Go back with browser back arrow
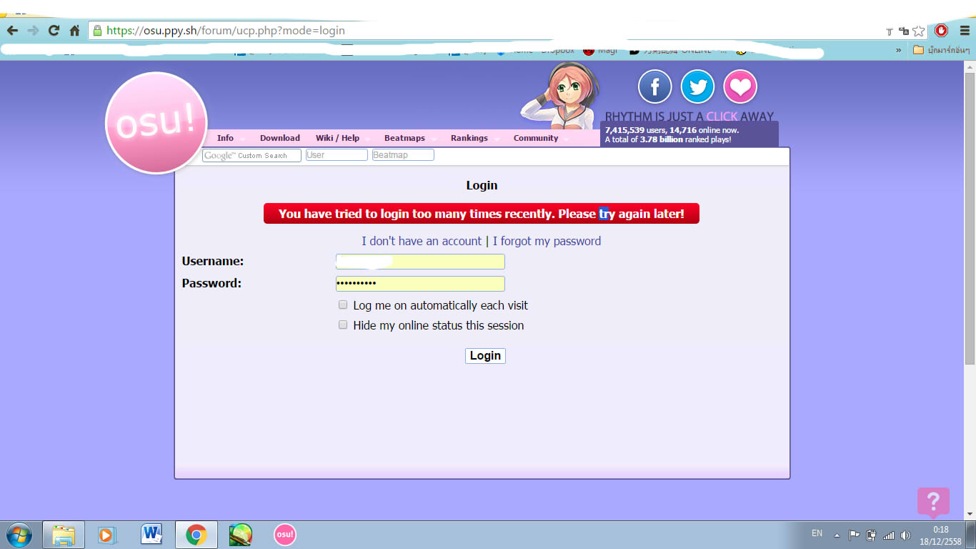Screen dimensions: 976x549 [12, 31]
